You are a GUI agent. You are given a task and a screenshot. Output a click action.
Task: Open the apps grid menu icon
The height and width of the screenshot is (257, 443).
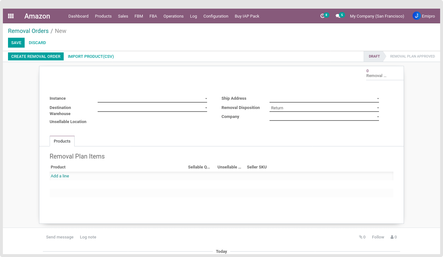pos(11,16)
